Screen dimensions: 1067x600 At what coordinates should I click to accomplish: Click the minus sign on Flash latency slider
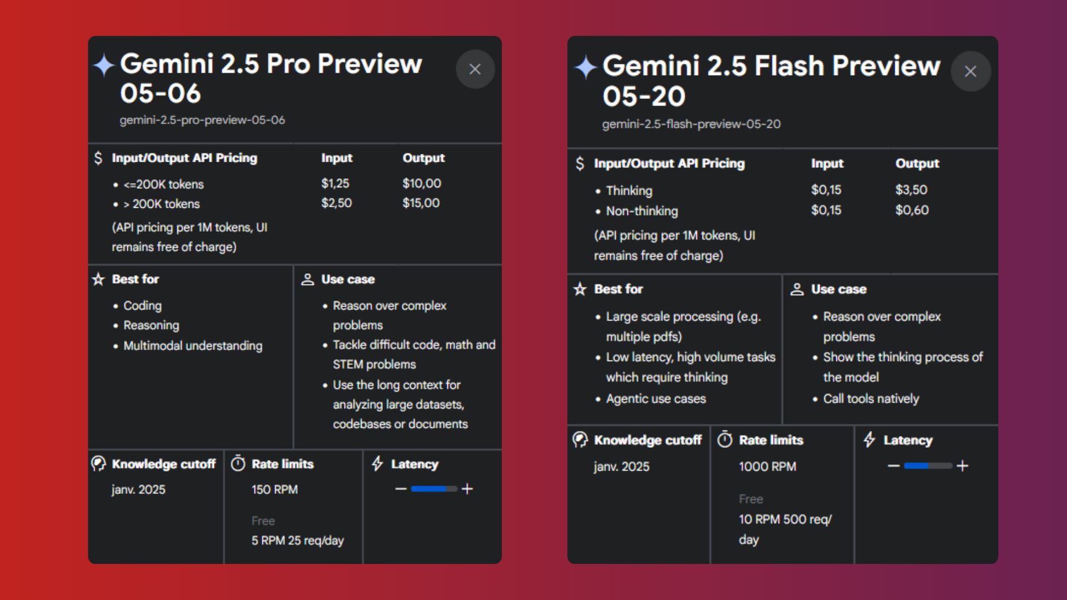[894, 466]
